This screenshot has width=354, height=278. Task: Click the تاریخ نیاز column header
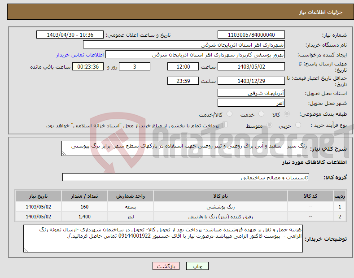pyautogui.click(x=39, y=196)
